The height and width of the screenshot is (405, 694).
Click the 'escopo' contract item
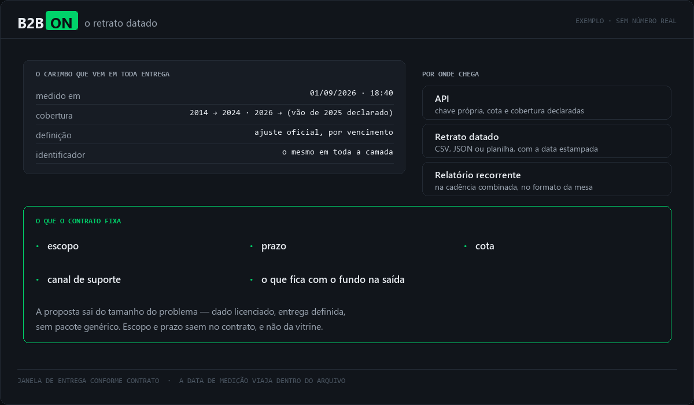point(63,246)
